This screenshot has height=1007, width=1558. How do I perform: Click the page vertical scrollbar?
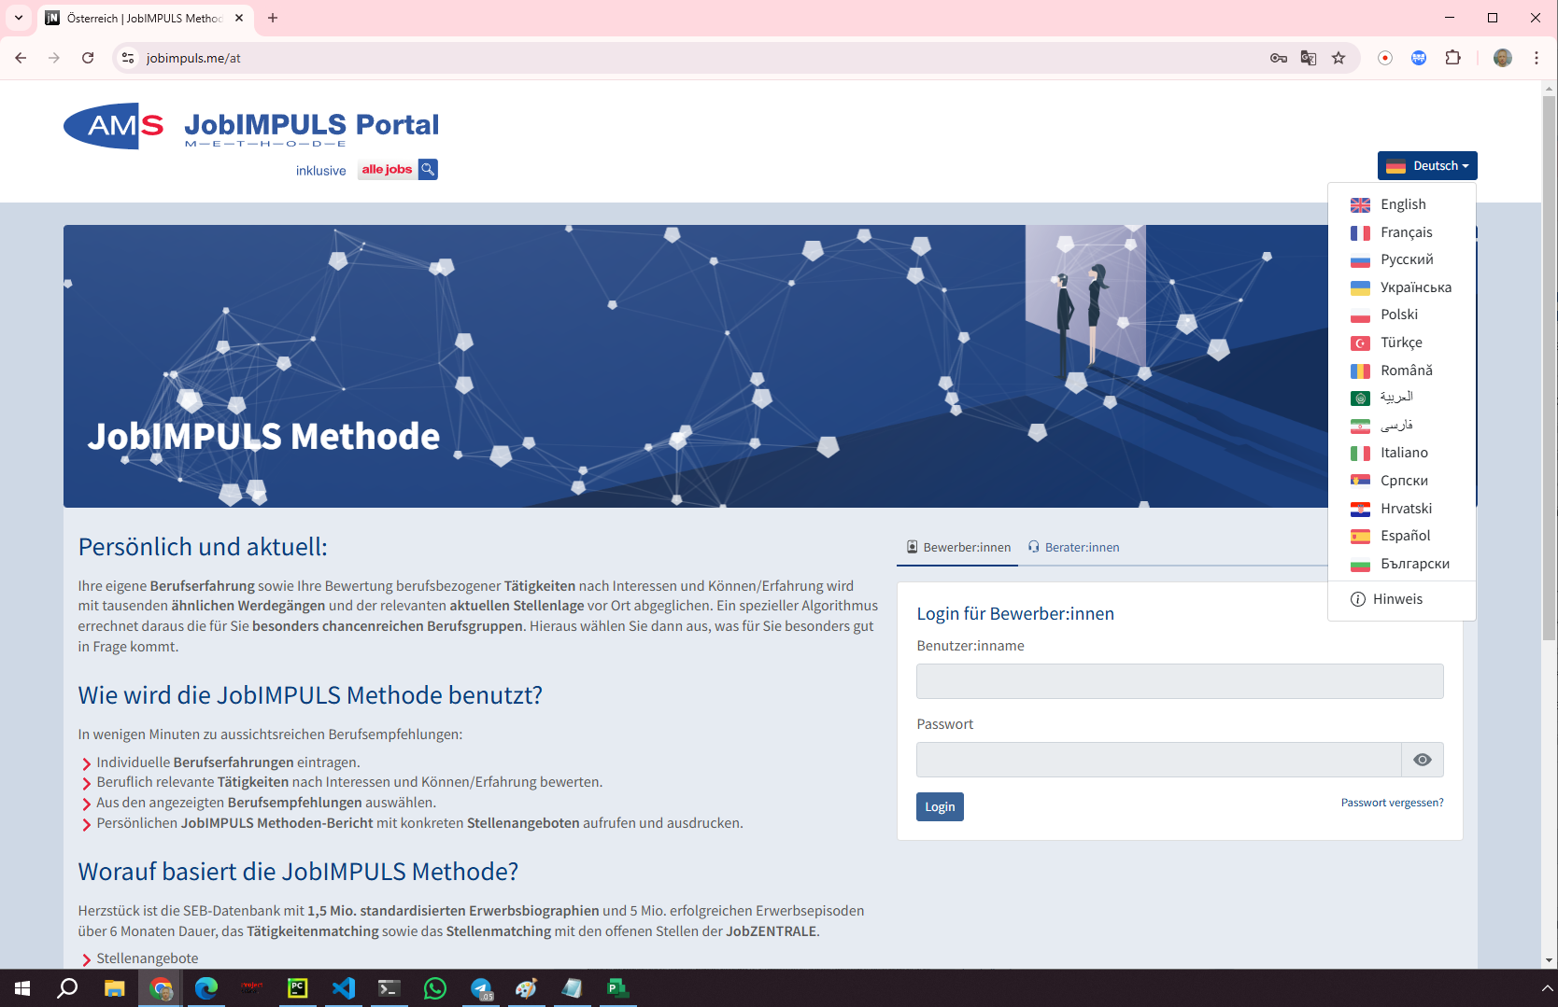[1550, 369]
